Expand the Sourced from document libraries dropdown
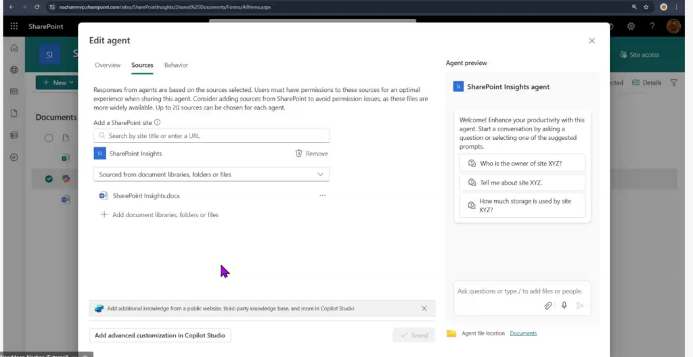This screenshot has height=357, width=693. tap(212, 174)
